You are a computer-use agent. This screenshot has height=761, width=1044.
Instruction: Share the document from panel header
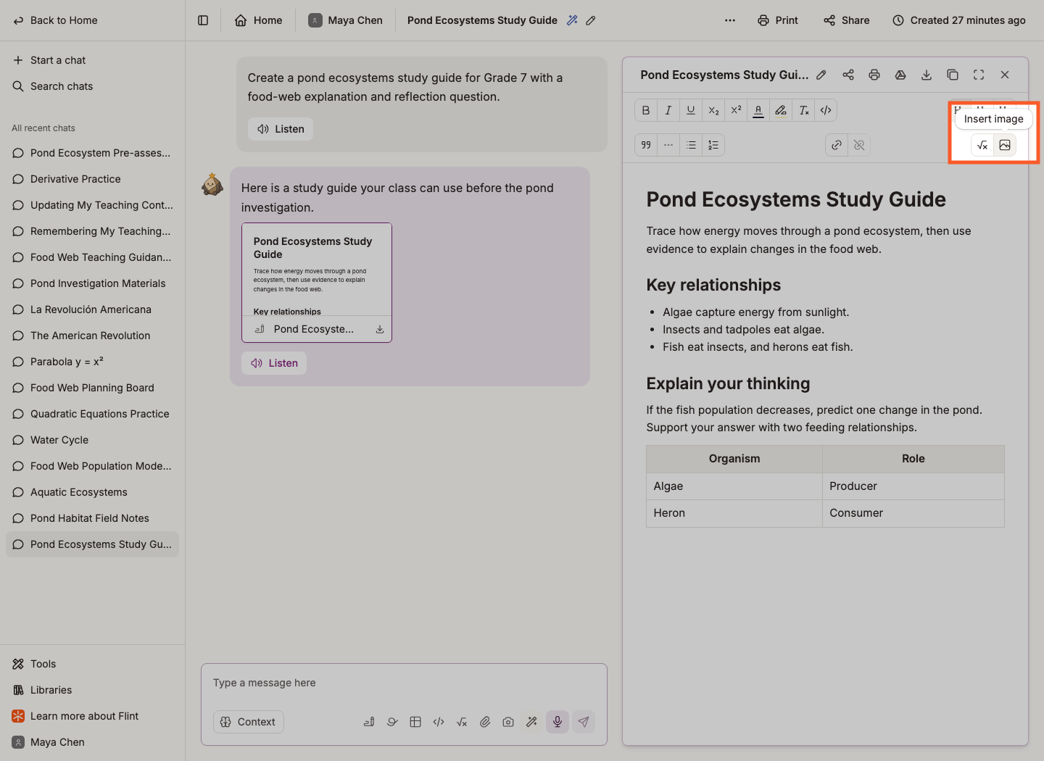click(848, 75)
